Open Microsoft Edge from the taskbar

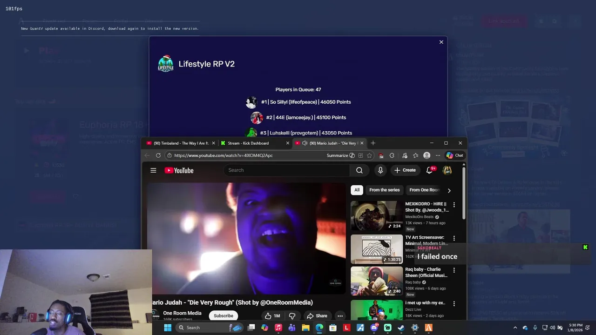pos(319,328)
